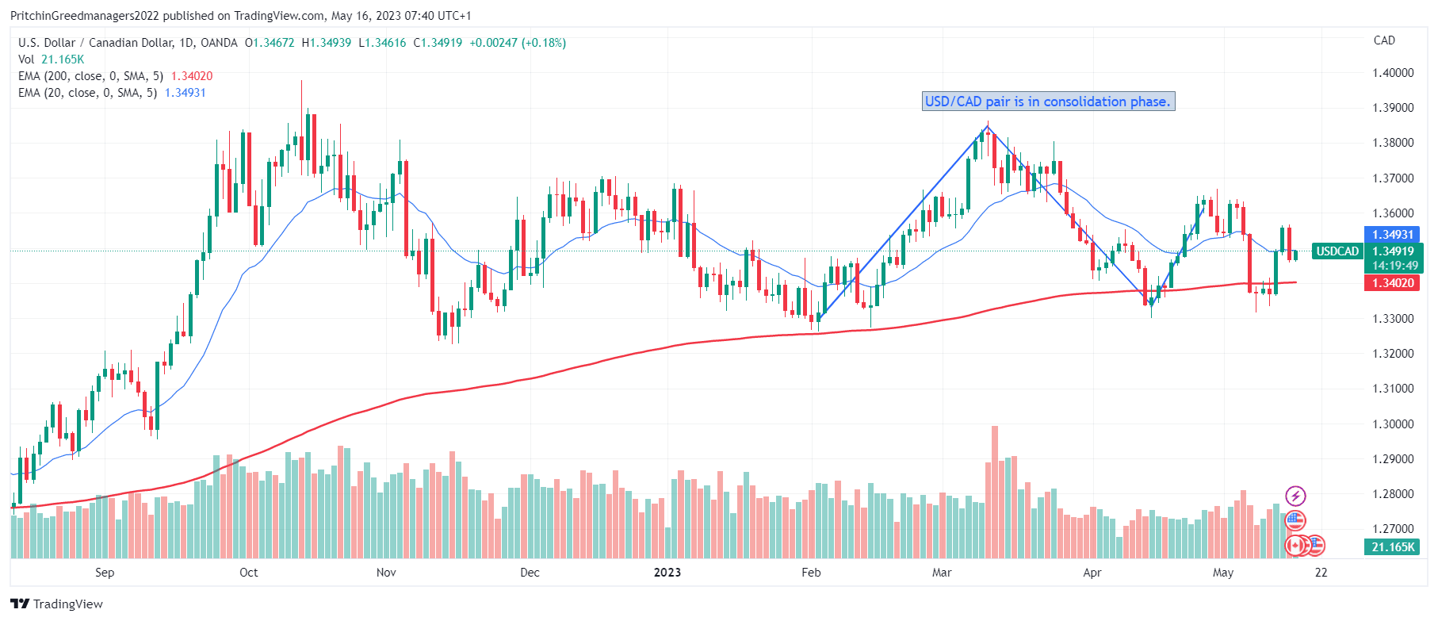Click the 'May' time axis label

[1223, 573]
